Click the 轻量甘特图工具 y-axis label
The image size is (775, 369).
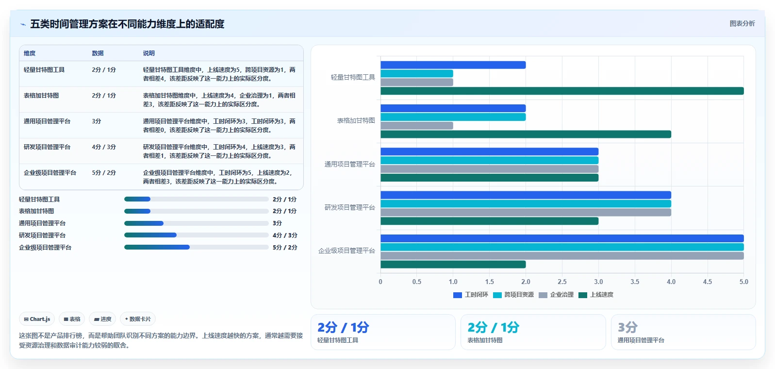(353, 77)
